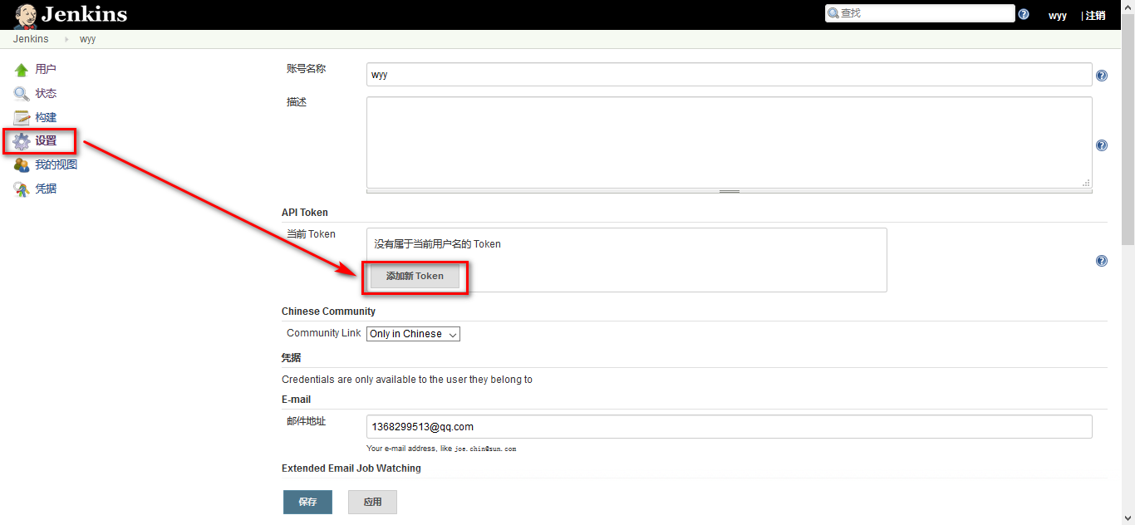Click the 凭据 keys icon
Image resolution: width=1135 pixels, height=525 pixels.
point(22,189)
